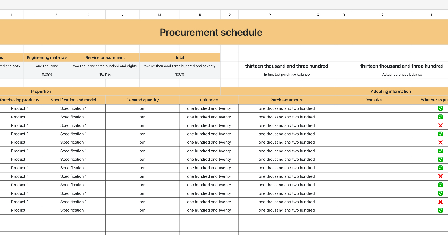The width and height of the screenshot is (448, 235).
Task: Select the 'unit price' column heading
Action: point(209,100)
